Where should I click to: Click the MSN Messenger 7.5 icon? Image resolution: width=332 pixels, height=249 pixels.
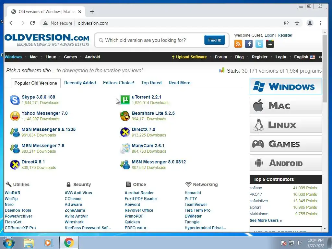(x=15, y=148)
